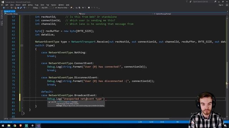Viewport: 229px width, 128px height.
Task: Open the editor zoom percentage dropdown
Action: coord(7,119)
